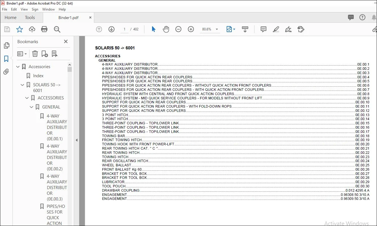
Task: Select the Highlight text pen tool
Action: [276, 29]
